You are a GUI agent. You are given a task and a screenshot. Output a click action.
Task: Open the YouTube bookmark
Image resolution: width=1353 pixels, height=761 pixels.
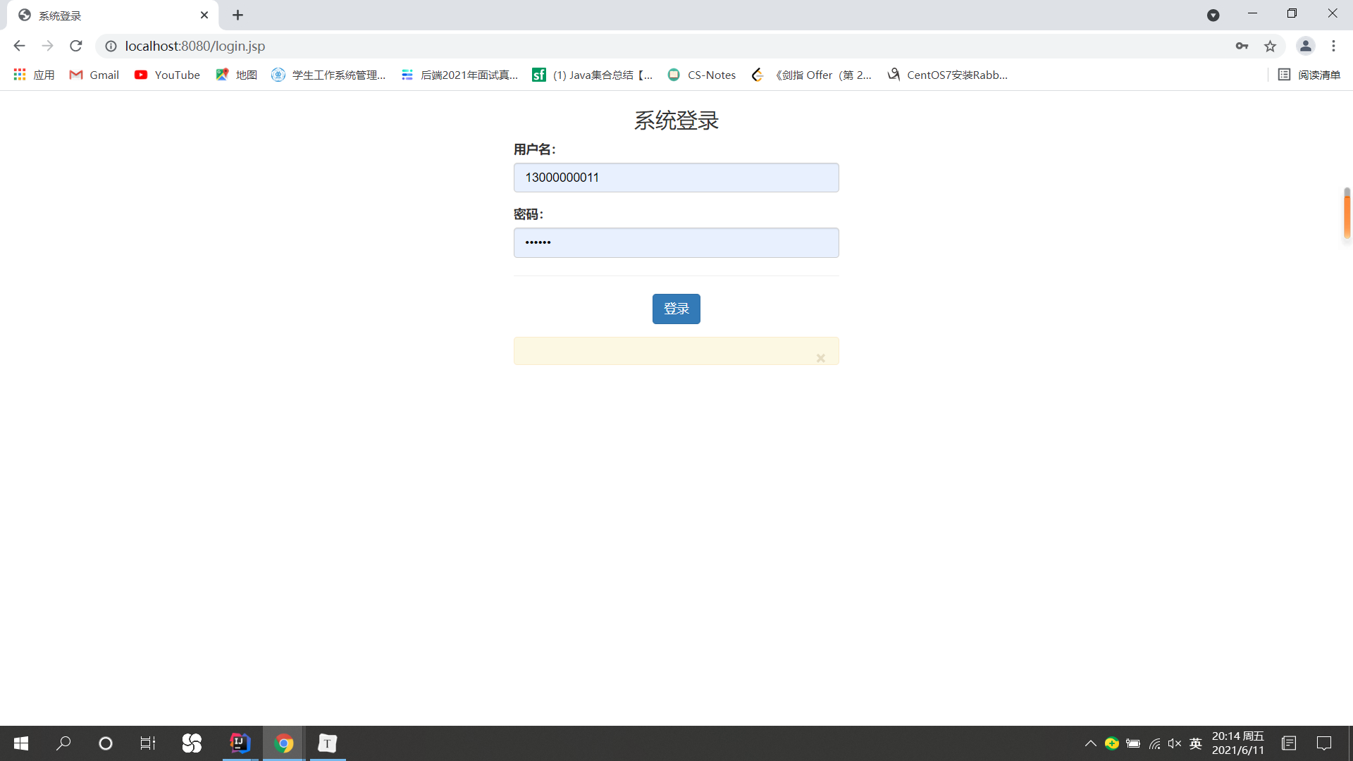(167, 75)
